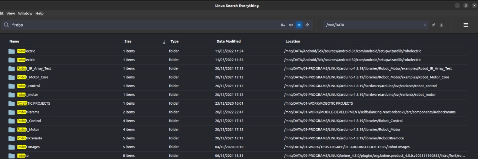Viewport: 478px width, 159px height.
Task: Click the ROBOTIC PROJECTS folder icon
Action: point(11,103)
